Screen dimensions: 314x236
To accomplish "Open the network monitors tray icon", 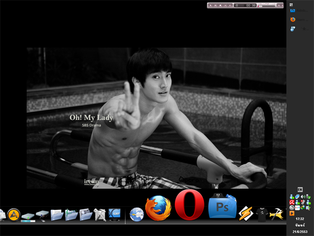I will (297, 197).
